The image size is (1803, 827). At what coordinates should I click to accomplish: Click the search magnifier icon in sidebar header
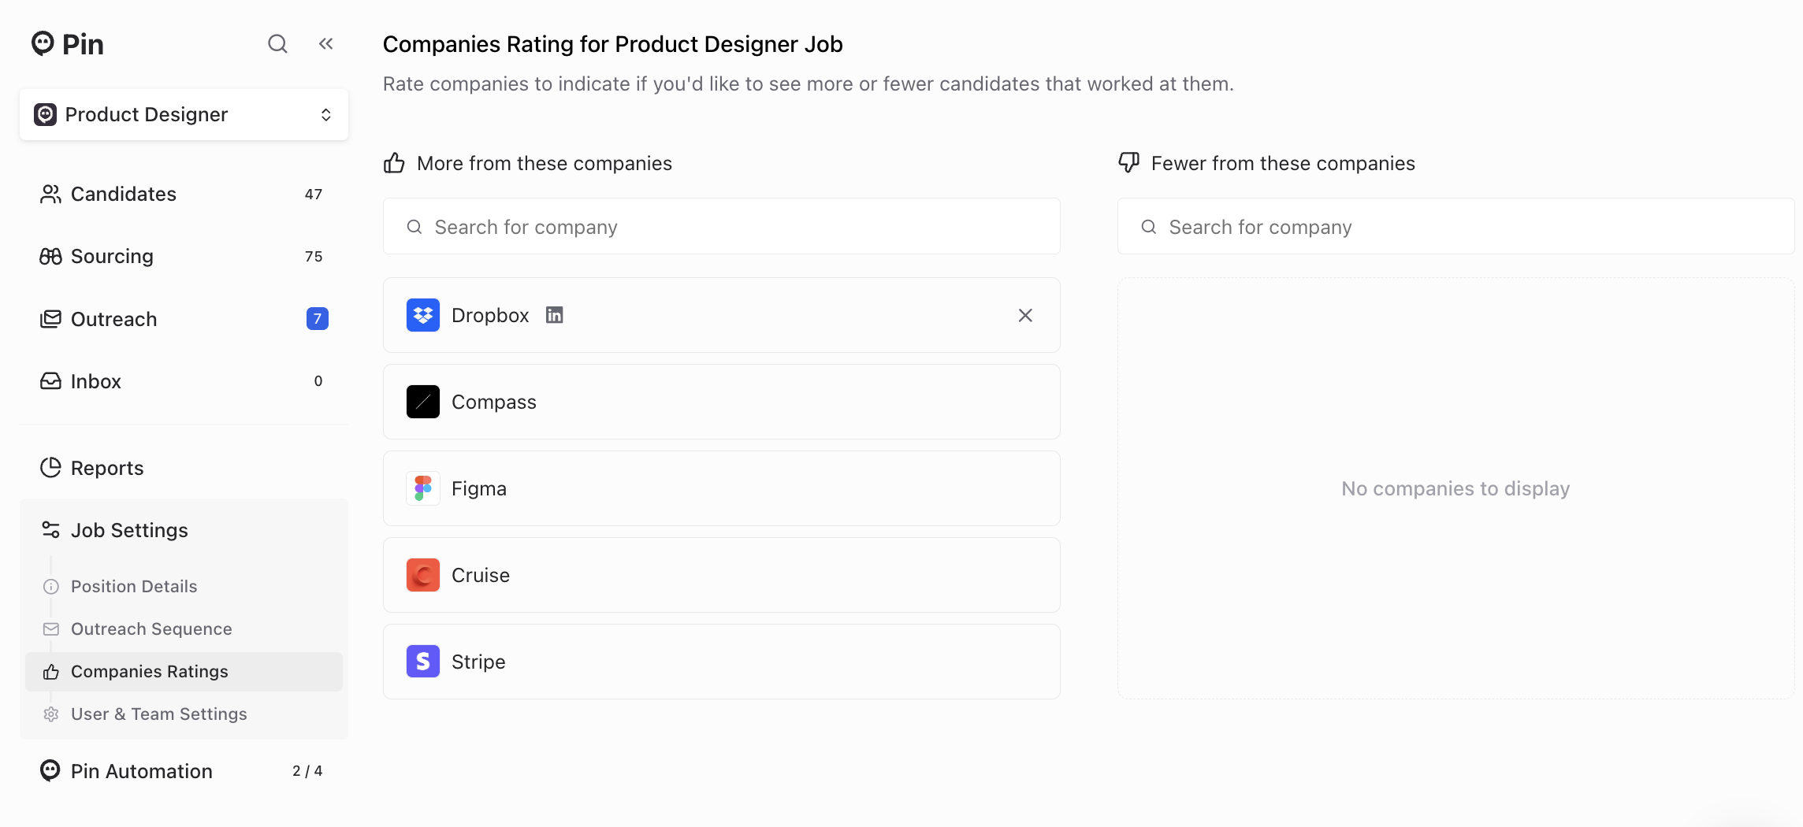pos(277,44)
